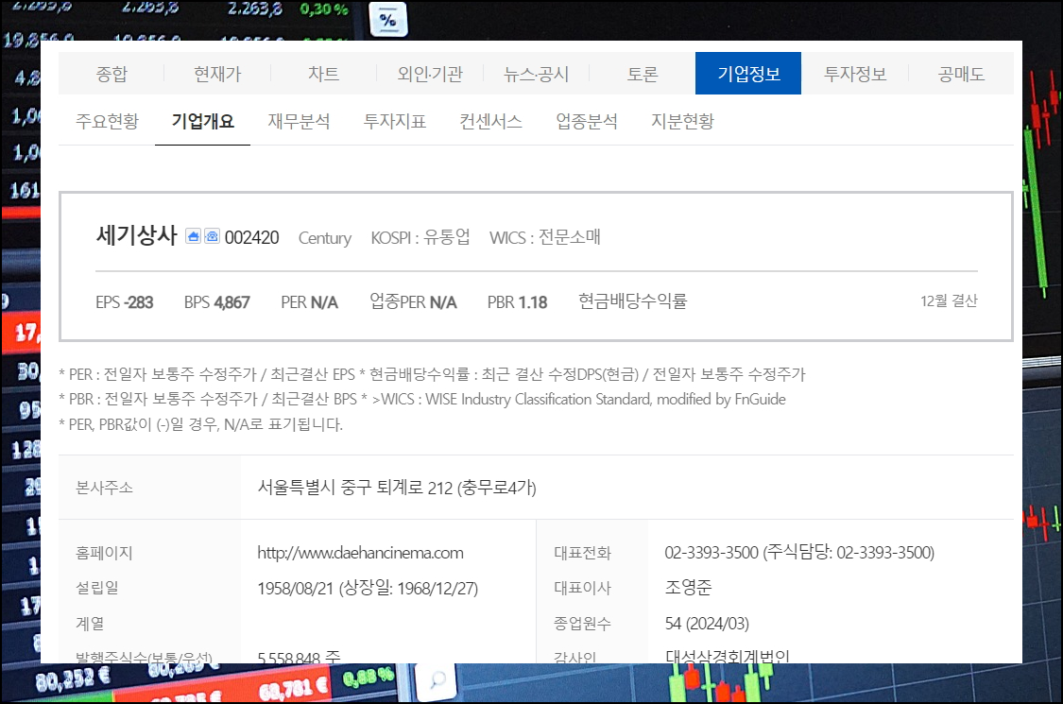This screenshot has width=1063, height=704.
Task: Click the 대표이사 row label
Action: (x=582, y=588)
